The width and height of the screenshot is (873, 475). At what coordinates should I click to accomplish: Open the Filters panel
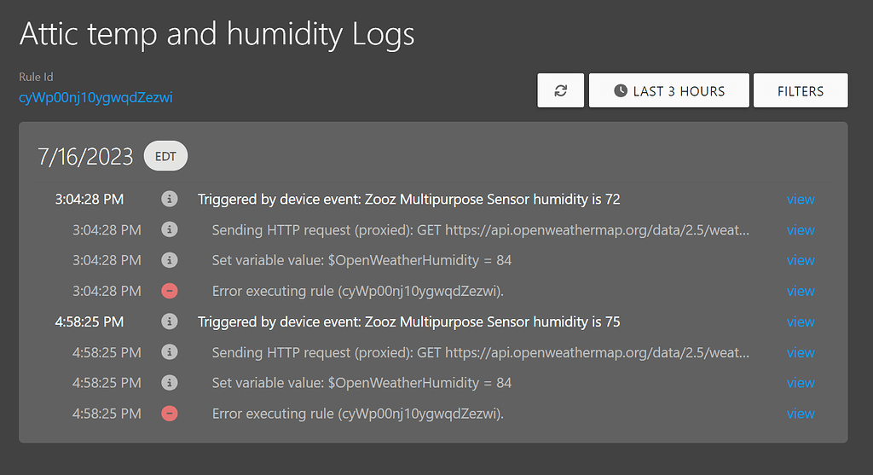pos(800,90)
